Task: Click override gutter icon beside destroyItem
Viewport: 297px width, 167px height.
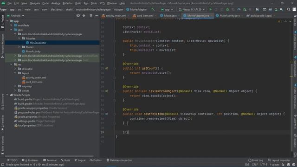Action: (x=107, y=114)
